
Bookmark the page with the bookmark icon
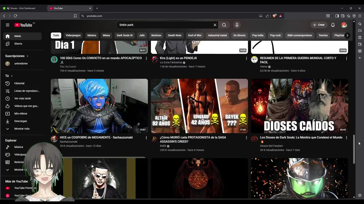coord(75,16)
